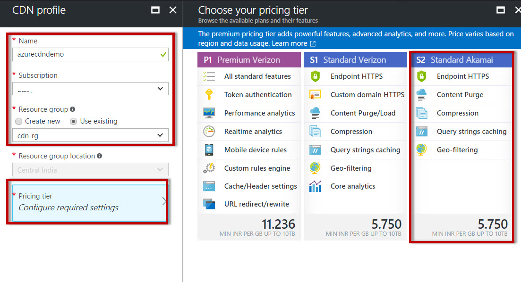Click the 11.236 price of Premium Verizon
This screenshot has width=521, height=282.
[x=278, y=224]
